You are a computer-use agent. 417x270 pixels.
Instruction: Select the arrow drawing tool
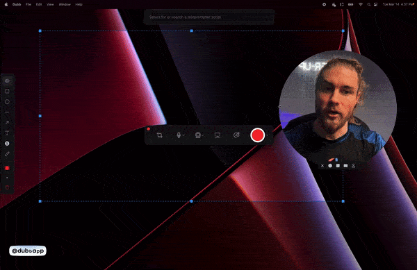(7, 122)
